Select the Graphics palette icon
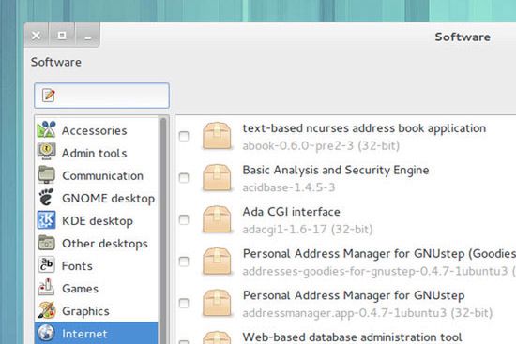 click(46, 310)
